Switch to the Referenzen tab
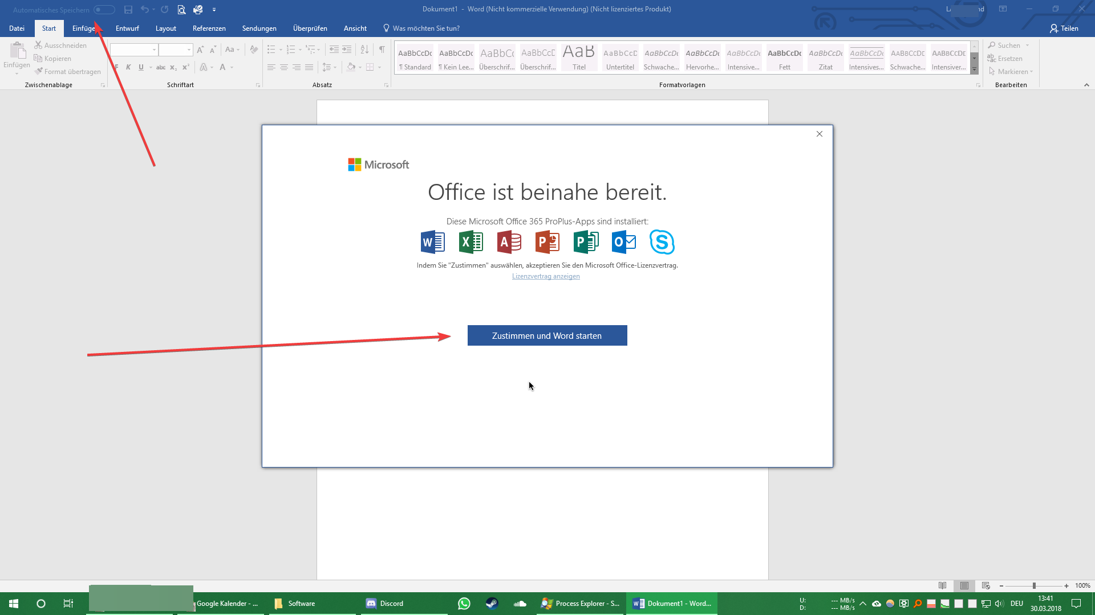Image resolution: width=1095 pixels, height=615 pixels. (209, 28)
